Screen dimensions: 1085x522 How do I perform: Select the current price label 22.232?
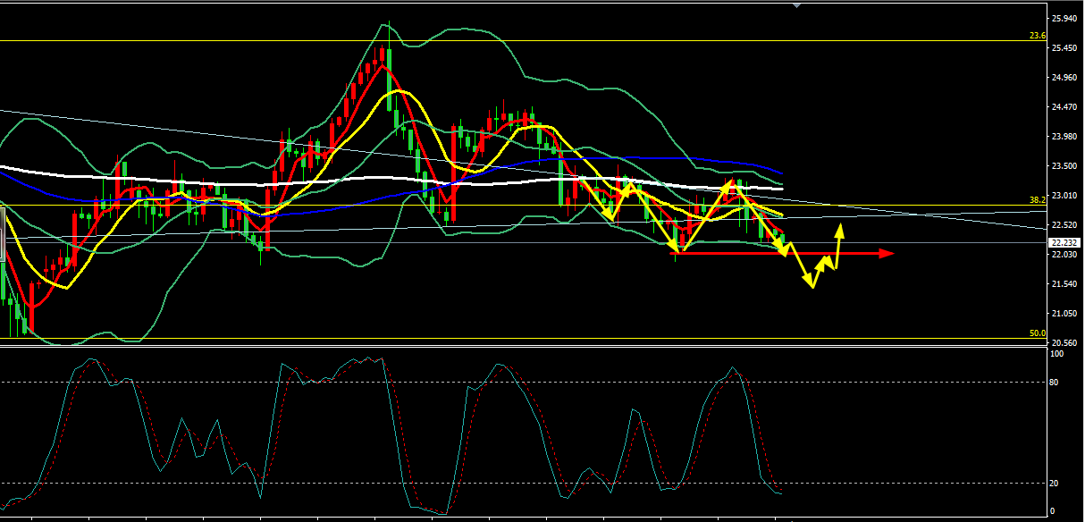pyautogui.click(x=1064, y=242)
